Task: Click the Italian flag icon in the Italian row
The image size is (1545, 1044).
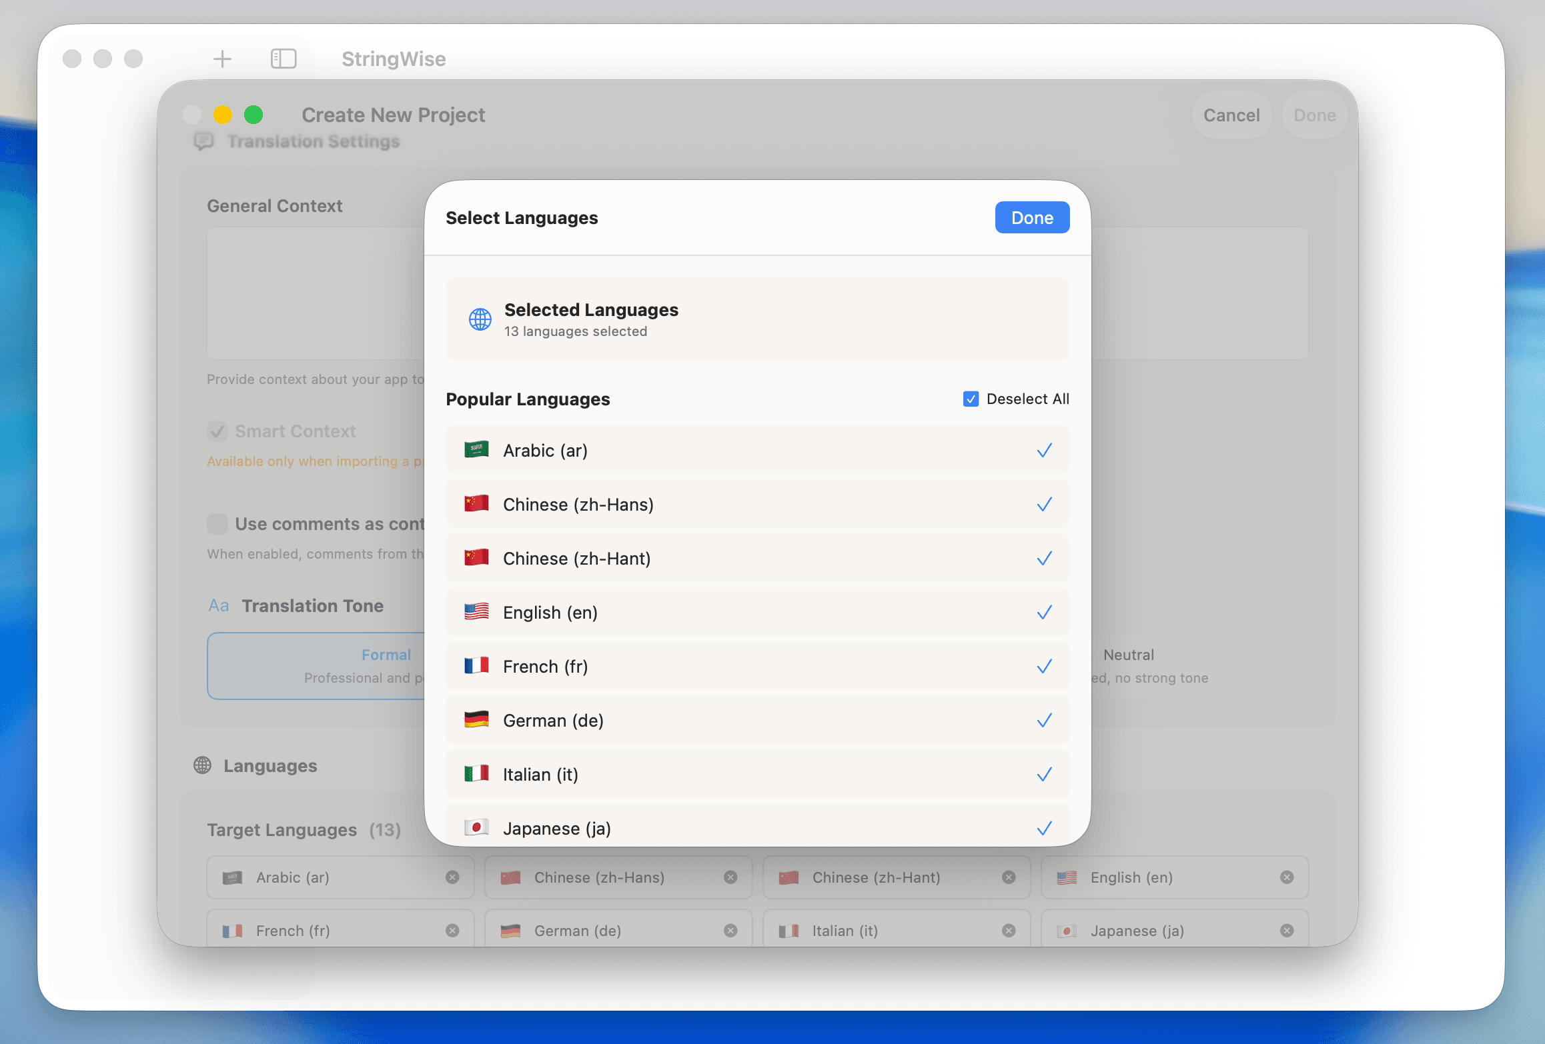Action: click(476, 774)
